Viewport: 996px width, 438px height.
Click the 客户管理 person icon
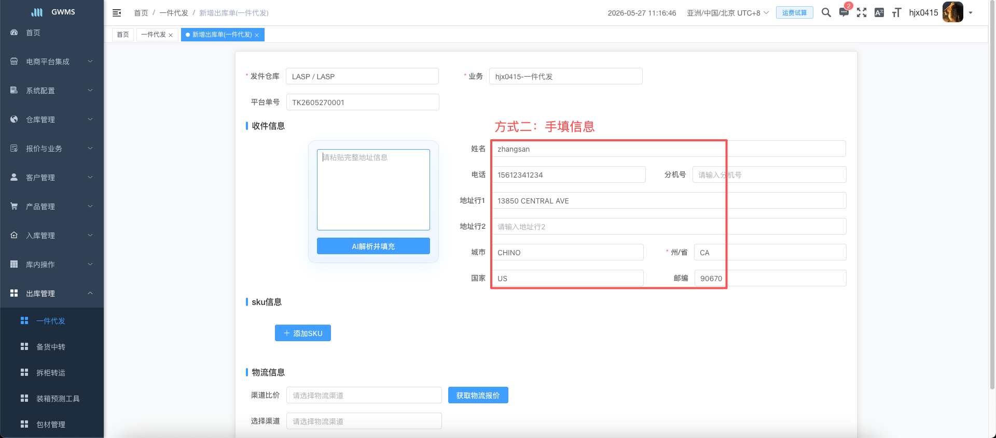click(x=14, y=177)
